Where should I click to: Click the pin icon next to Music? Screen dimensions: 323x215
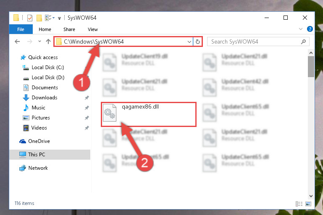tap(87, 108)
